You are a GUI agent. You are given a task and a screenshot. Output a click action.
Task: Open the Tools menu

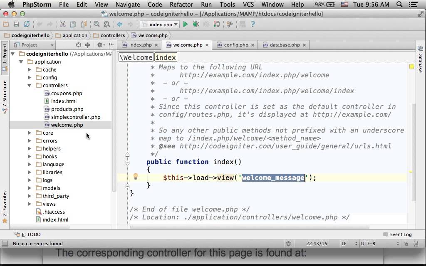pyautogui.click(x=227, y=4)
